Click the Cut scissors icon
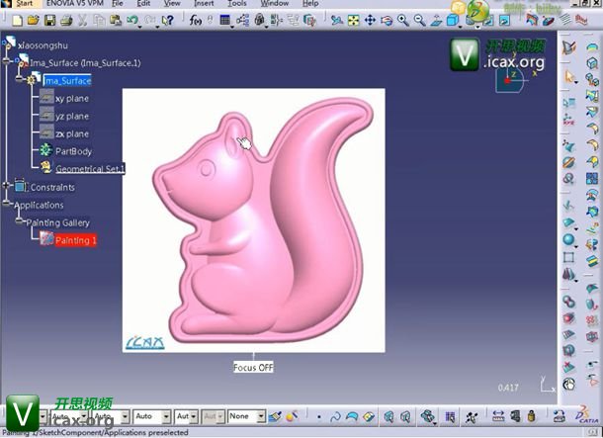 click(82, 20)
